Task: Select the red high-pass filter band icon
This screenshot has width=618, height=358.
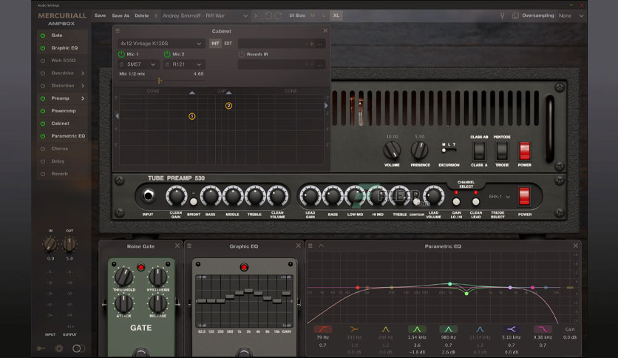Action: pyautogui.click(x=323, y=329)
